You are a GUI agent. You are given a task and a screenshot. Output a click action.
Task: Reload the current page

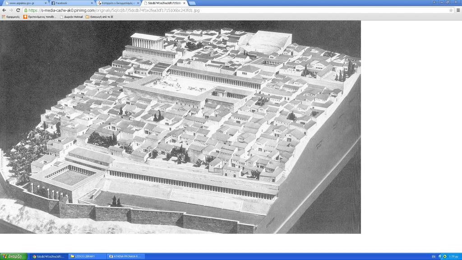click(x=18, y=10)
